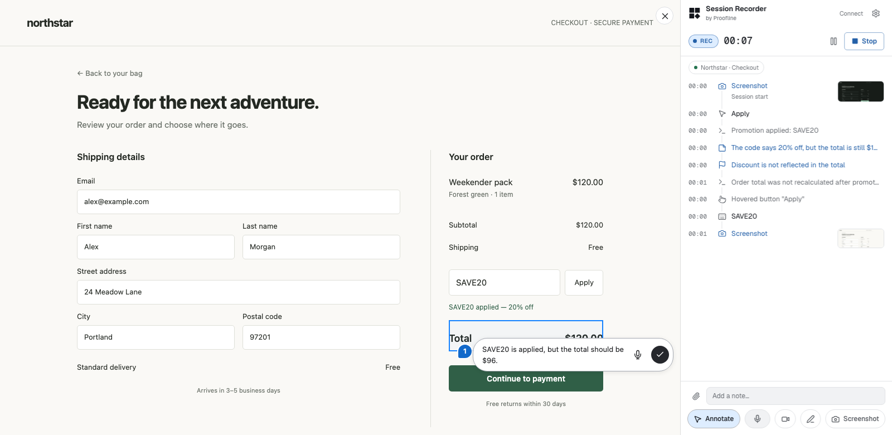Dictate annotation using the bubble microphone icon
This screenshot has height=435, width=892.
pyautogui.click(x=638, y=355)
